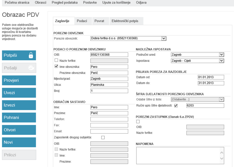
Task: Click the Izvezi export button
Action: [x=19, y=105]
